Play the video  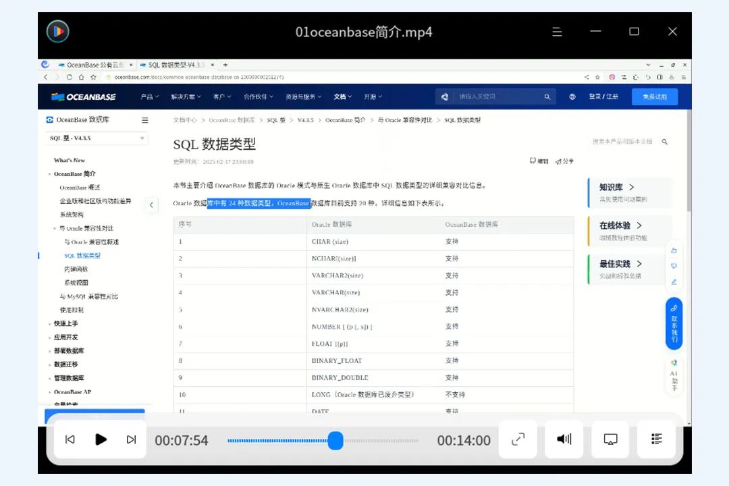[x=101, y=439]
